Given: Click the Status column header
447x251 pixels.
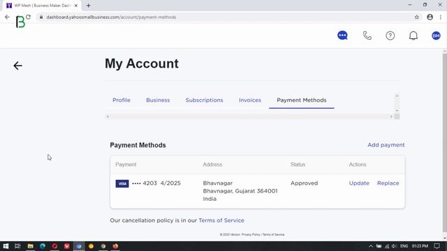Looking at the screenshot, I should pyautogui.click(x=298, y=165).
